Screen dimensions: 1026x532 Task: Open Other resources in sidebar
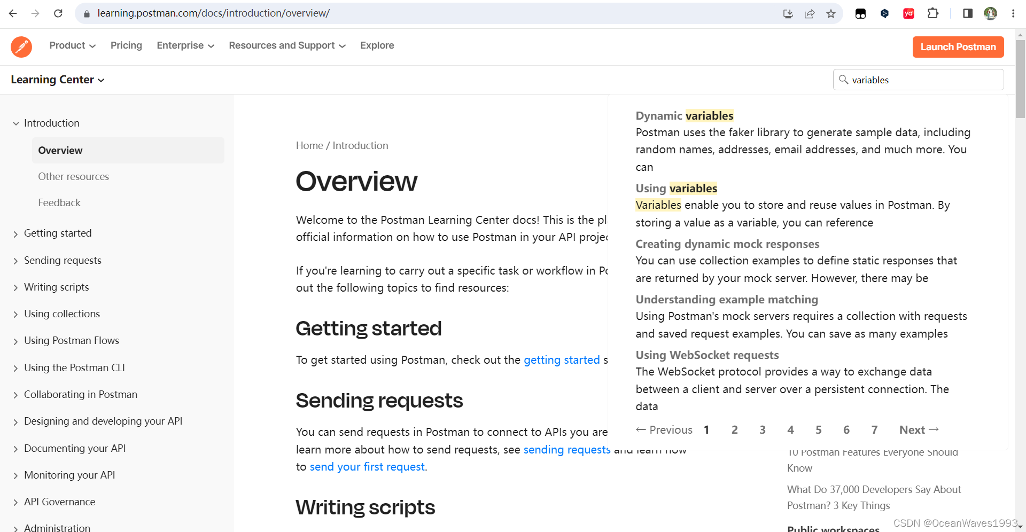[x=74, y=177]
